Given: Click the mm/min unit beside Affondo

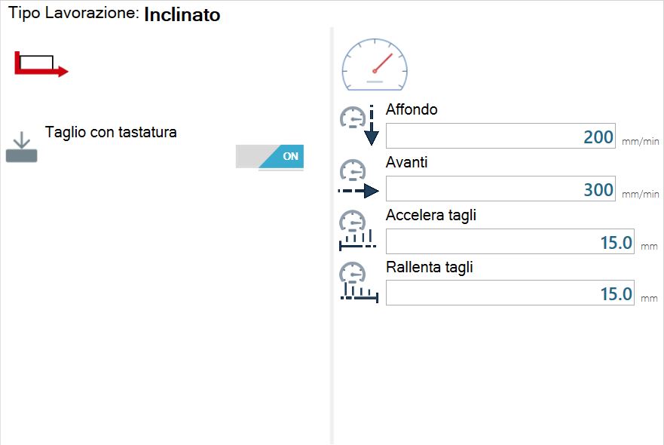Looking at the screenshot, I should 641,142.
